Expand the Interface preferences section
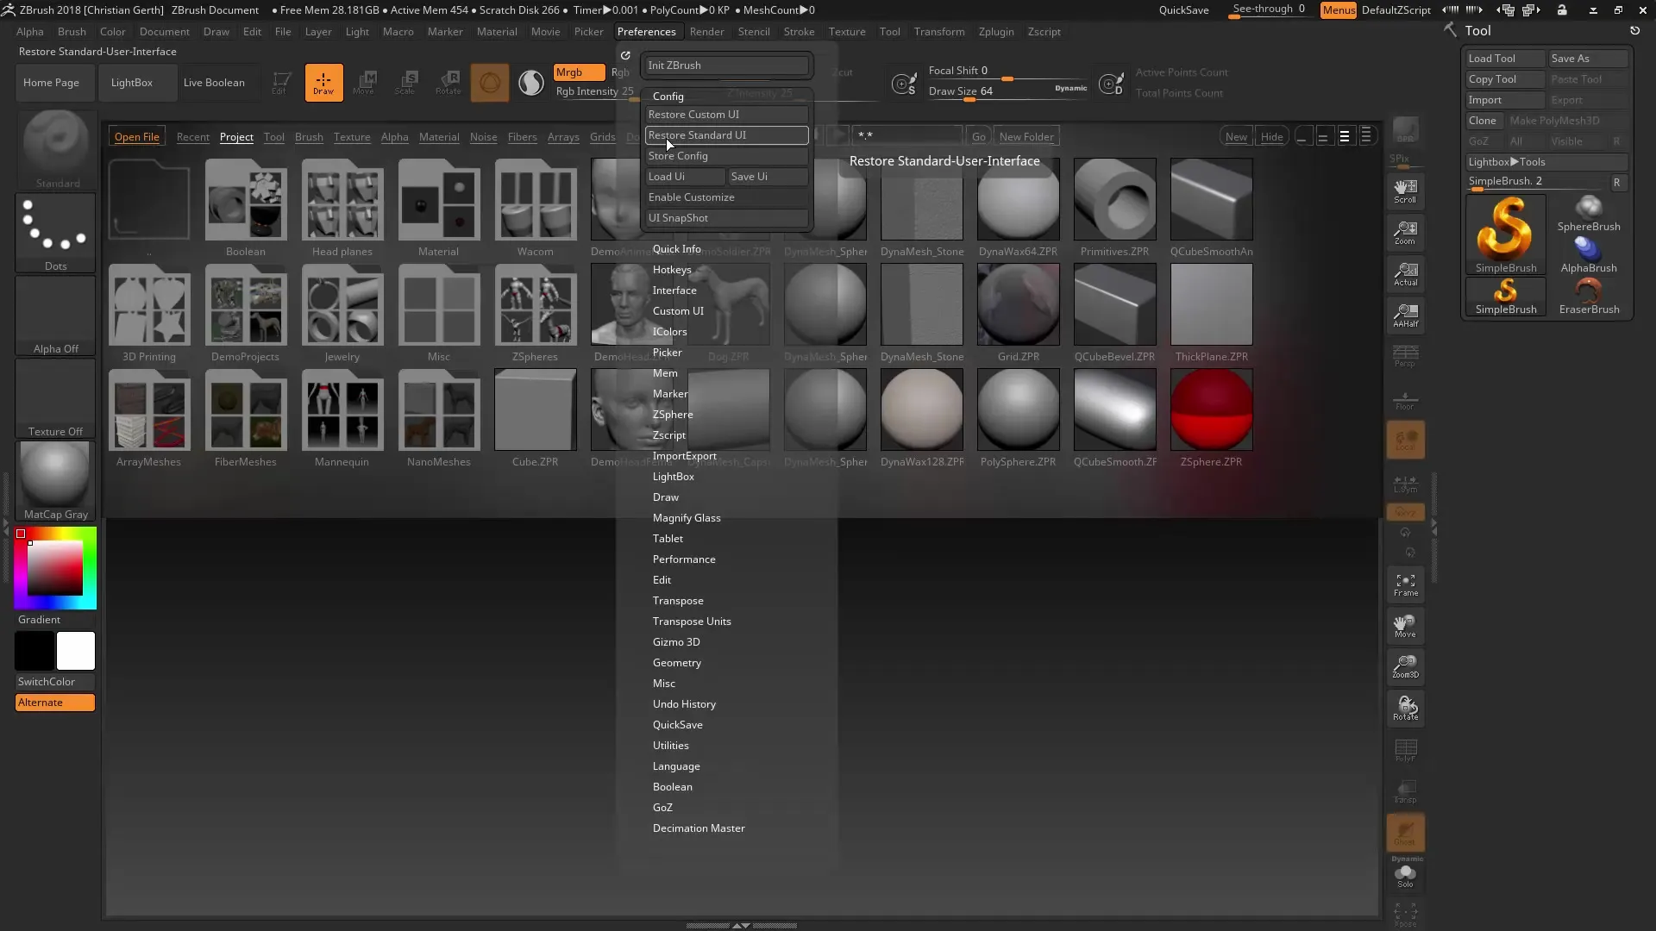The image size is (1656, 931). [674, 291]
